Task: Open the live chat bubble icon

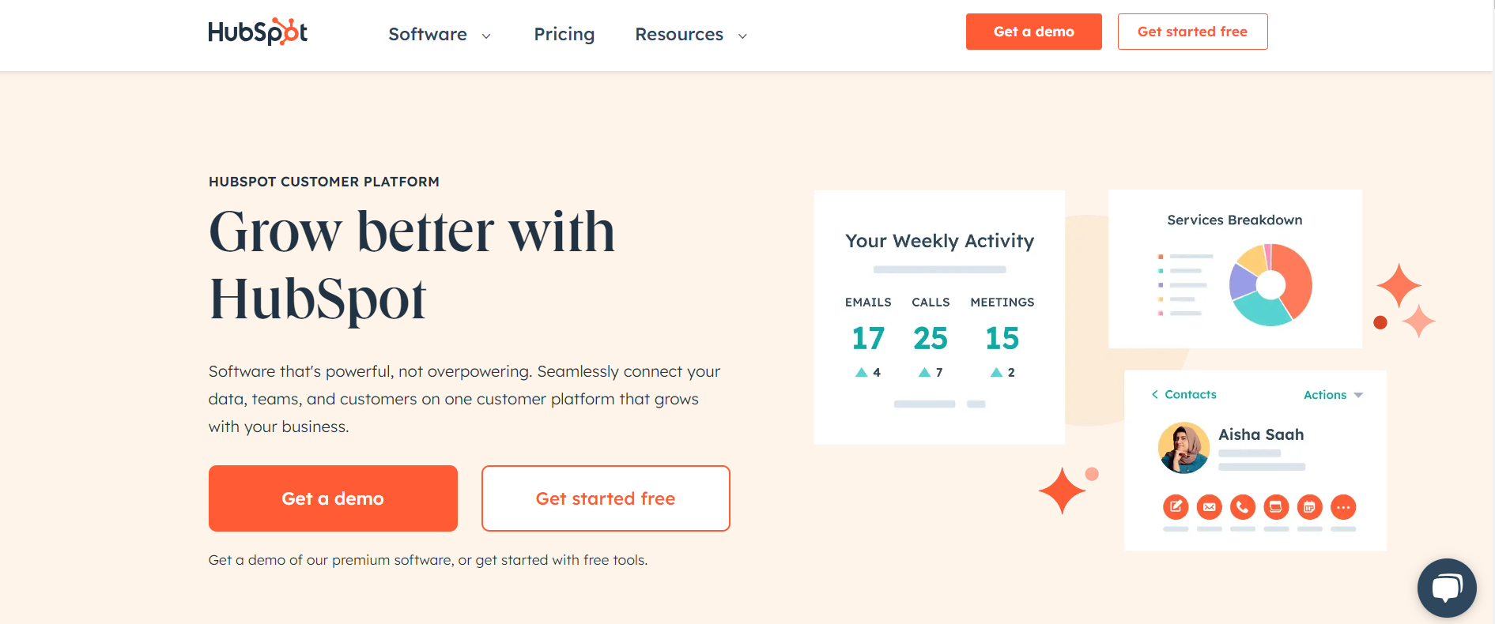Action: pyautogui.click(x=1447, y=588)
